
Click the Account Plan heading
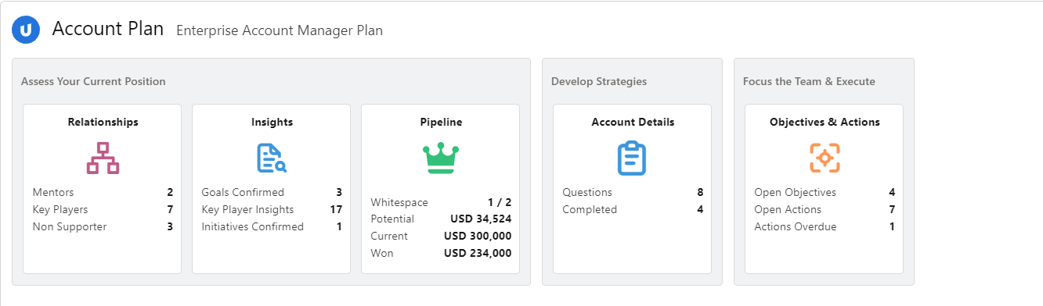coord(108,30)
